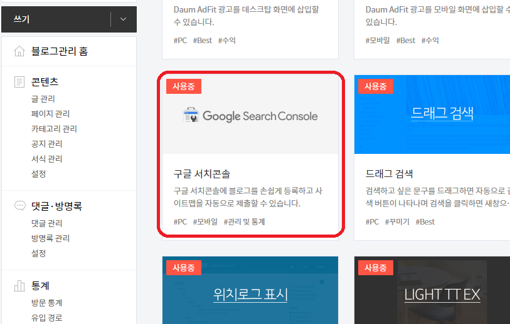Click the home icon beside 블로그관리 홈
Image resolution: width=510 pixels, height=324 pixels.
[19, 51]
